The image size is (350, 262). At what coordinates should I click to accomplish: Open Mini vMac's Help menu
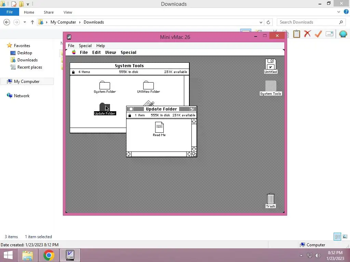pos(100,46)
